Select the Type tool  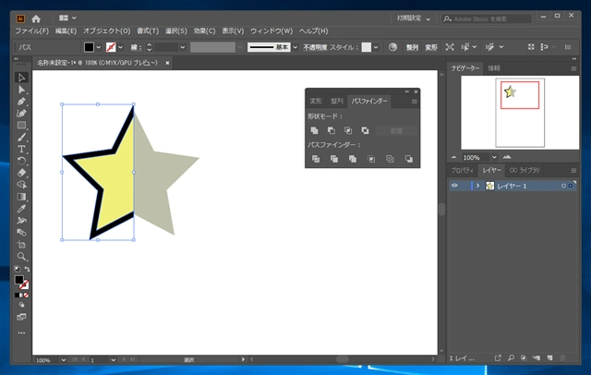click(21, 149)
